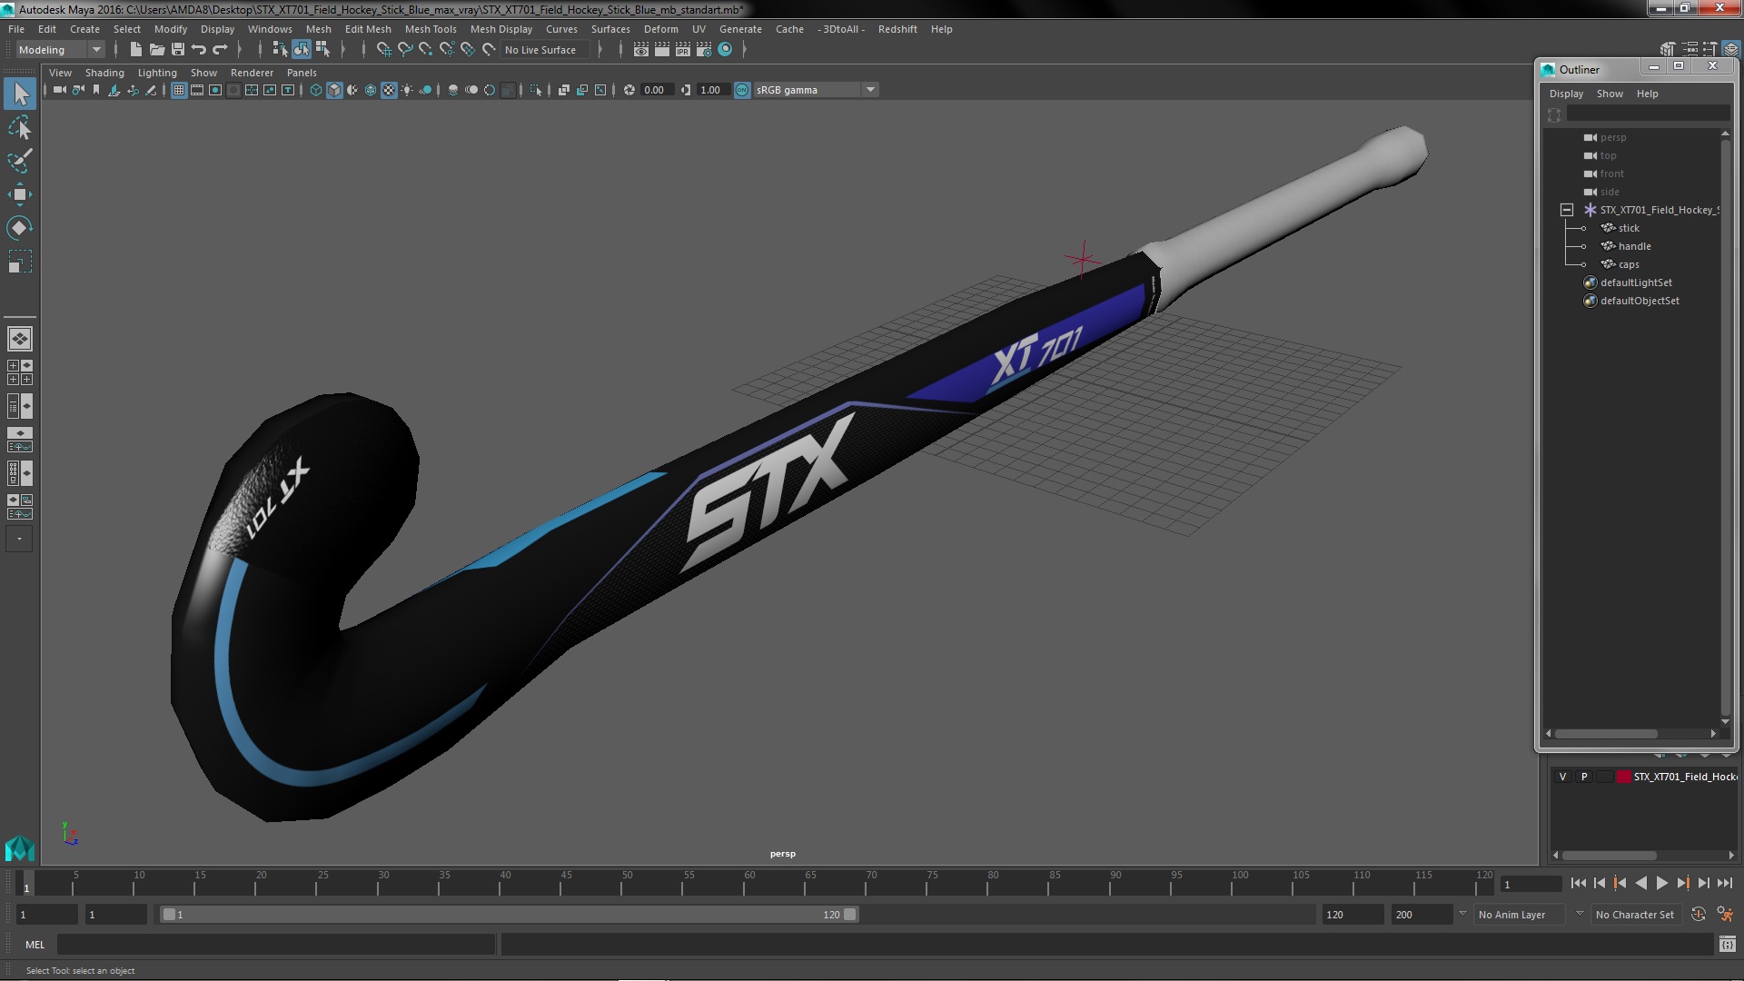Toggle viewport grid display
Screen dimensions: 1744x981
(179, 90)
